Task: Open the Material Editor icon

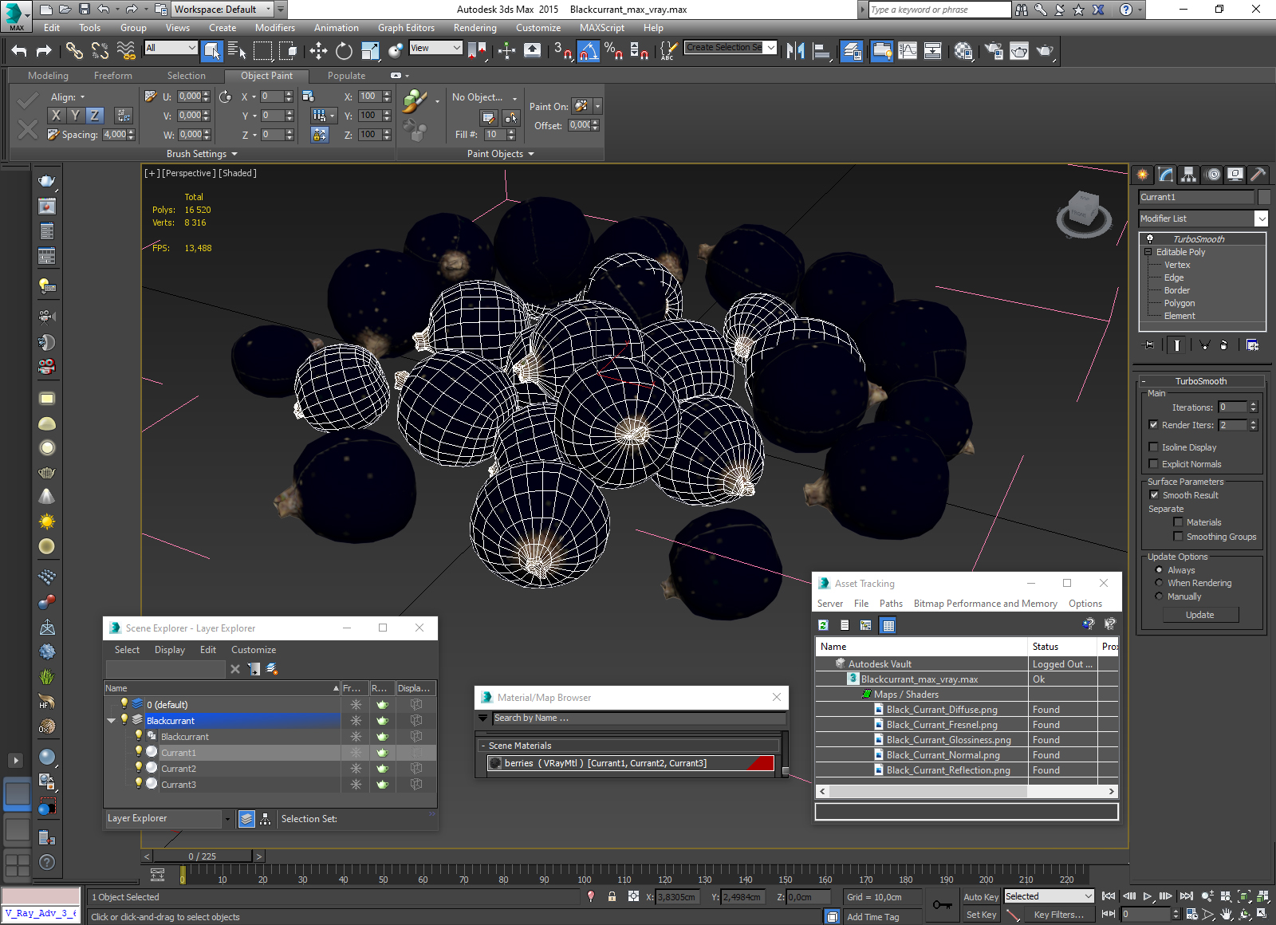Action: click(x=963, y=51)
